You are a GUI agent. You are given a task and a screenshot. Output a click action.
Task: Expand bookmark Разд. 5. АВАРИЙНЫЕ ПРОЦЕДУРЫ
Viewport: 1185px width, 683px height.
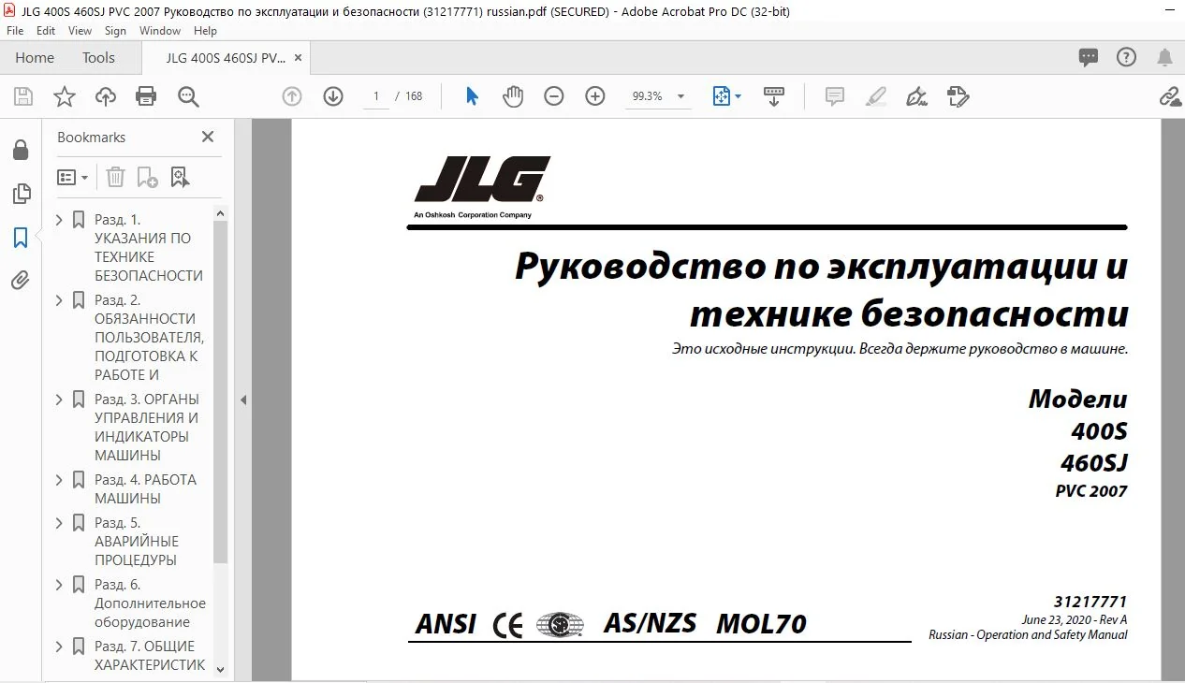(x=59, y=523)
